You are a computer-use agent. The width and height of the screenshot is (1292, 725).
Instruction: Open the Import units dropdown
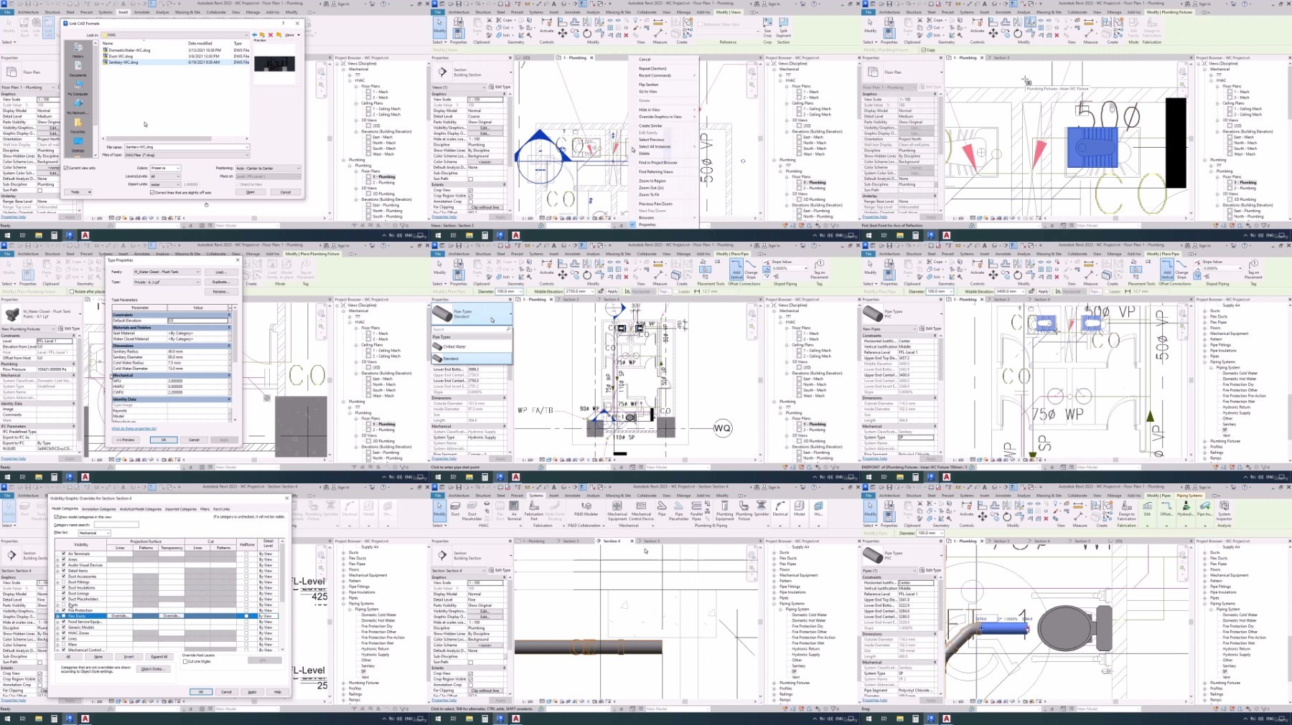point(166,184)
